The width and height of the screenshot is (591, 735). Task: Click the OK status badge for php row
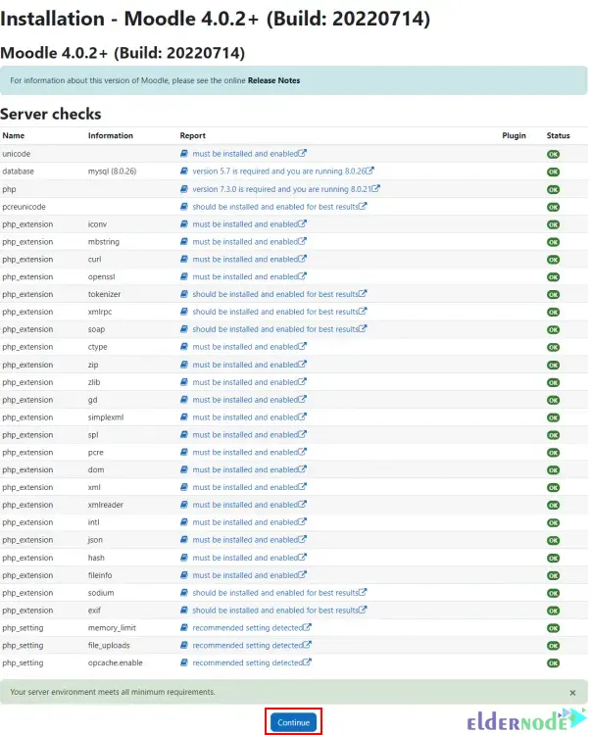tap(553, 189)
